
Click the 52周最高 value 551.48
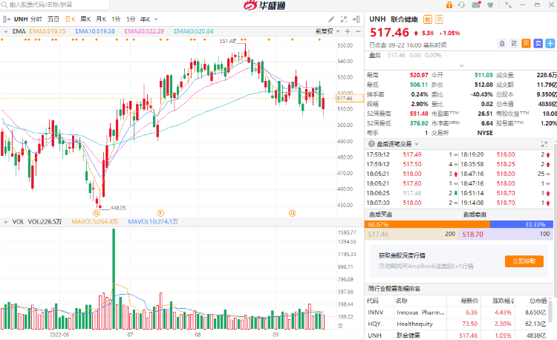point(419,114)
